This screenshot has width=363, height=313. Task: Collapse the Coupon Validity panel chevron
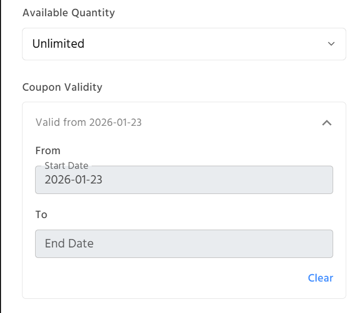[x=327, y=123]
